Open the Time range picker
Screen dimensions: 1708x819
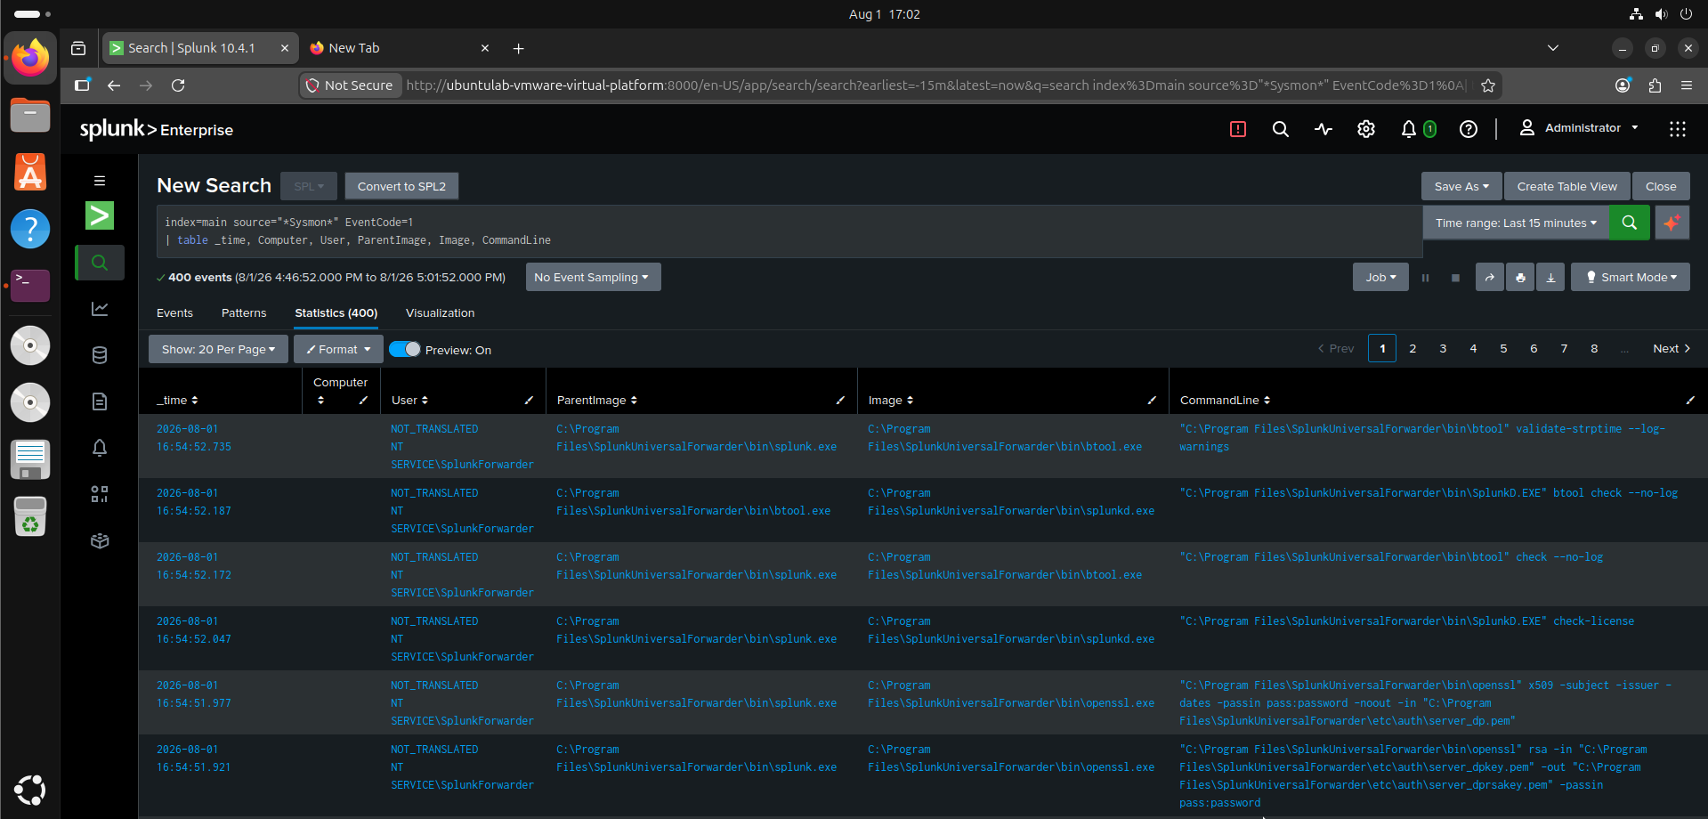[x=1516, y=223]
